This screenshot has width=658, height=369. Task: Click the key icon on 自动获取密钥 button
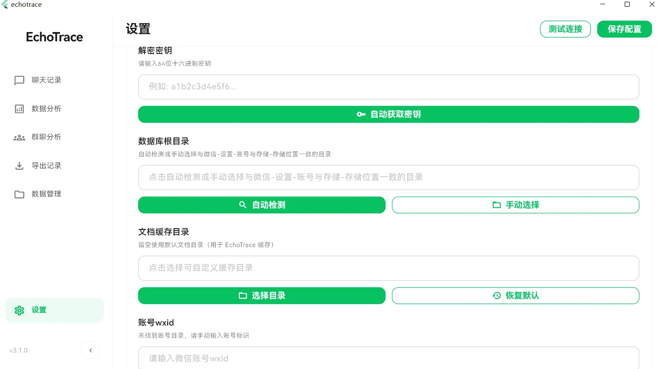(361, 114)
